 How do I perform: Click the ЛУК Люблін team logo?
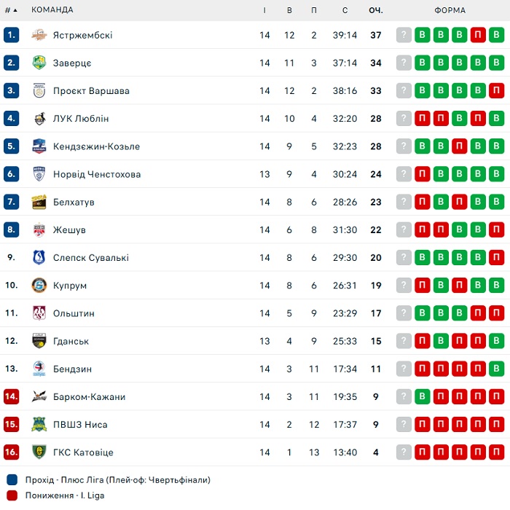tap(39, 118)
